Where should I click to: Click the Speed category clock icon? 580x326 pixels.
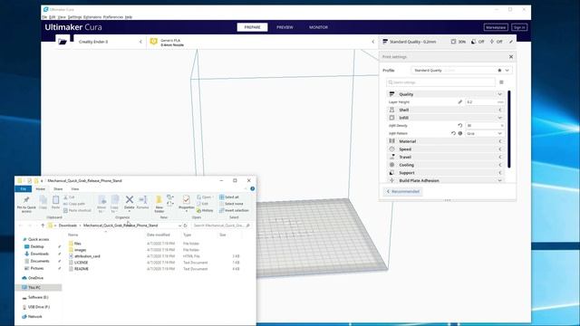tap(391, 149)
